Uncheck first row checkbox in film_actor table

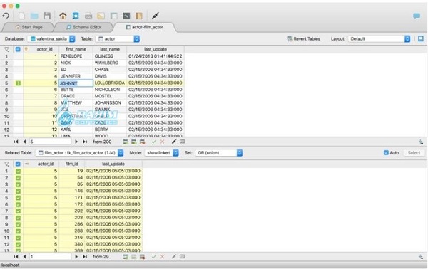click(x=18, y=171)
